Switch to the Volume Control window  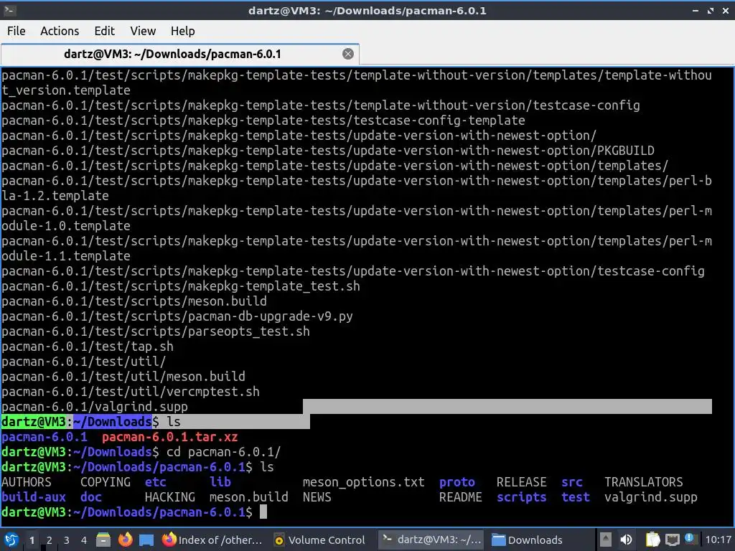pyautogui.click(x=319, y=540)
